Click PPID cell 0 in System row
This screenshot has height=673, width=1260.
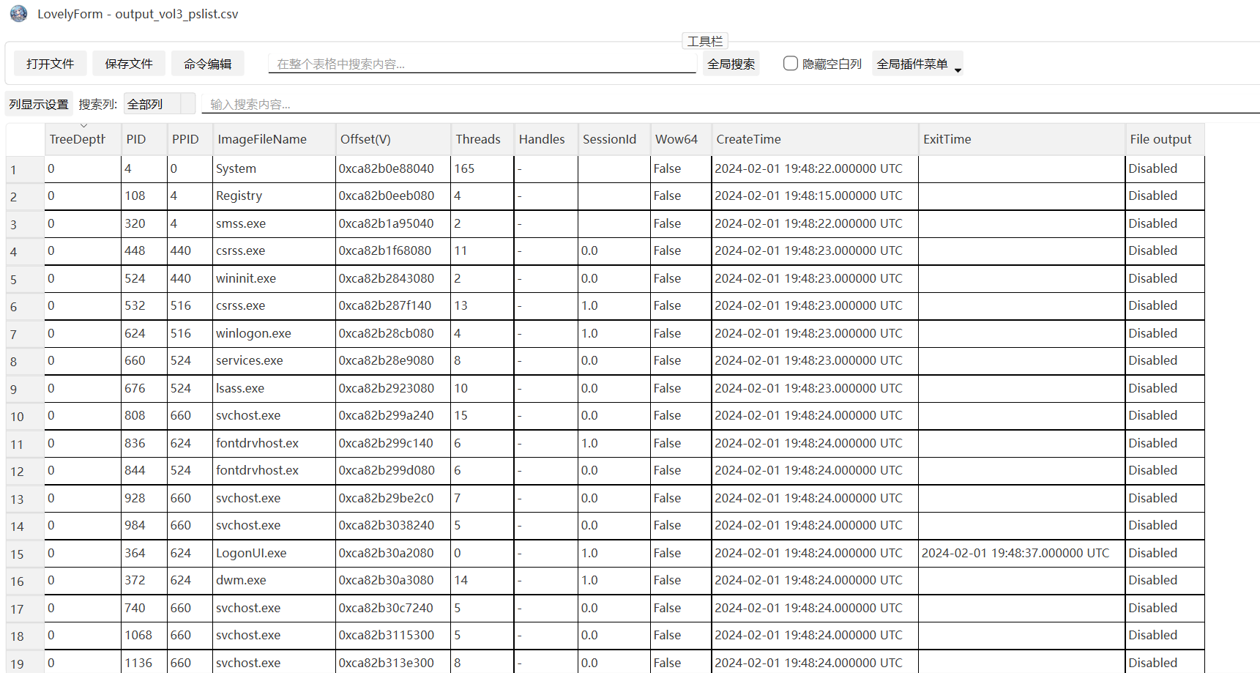190,168
